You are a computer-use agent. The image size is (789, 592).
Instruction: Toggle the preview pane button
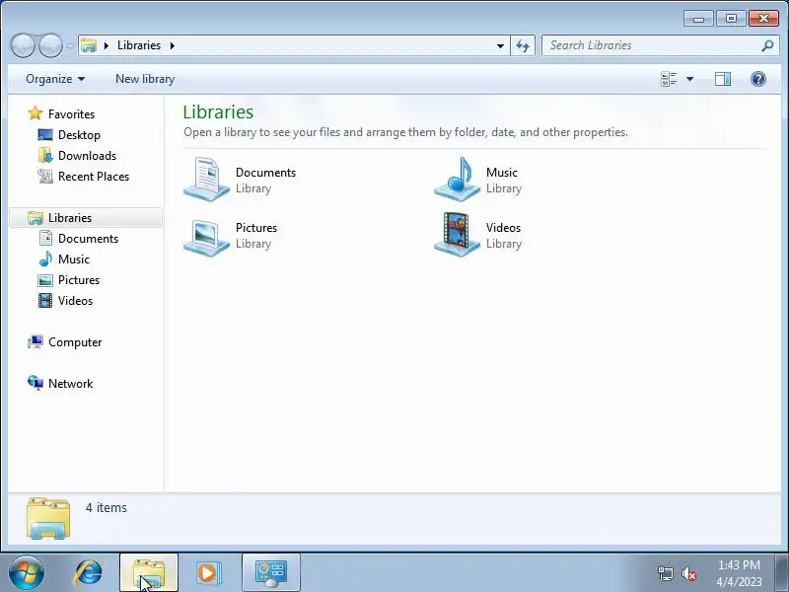pos(723,79)
